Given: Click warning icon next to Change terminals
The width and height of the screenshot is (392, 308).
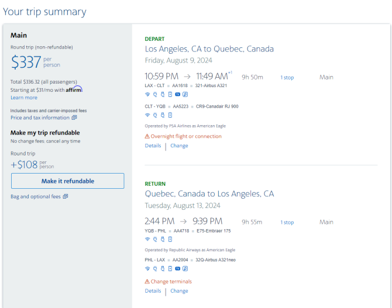Looking at the screenshot, I should (x=147, y=282).
